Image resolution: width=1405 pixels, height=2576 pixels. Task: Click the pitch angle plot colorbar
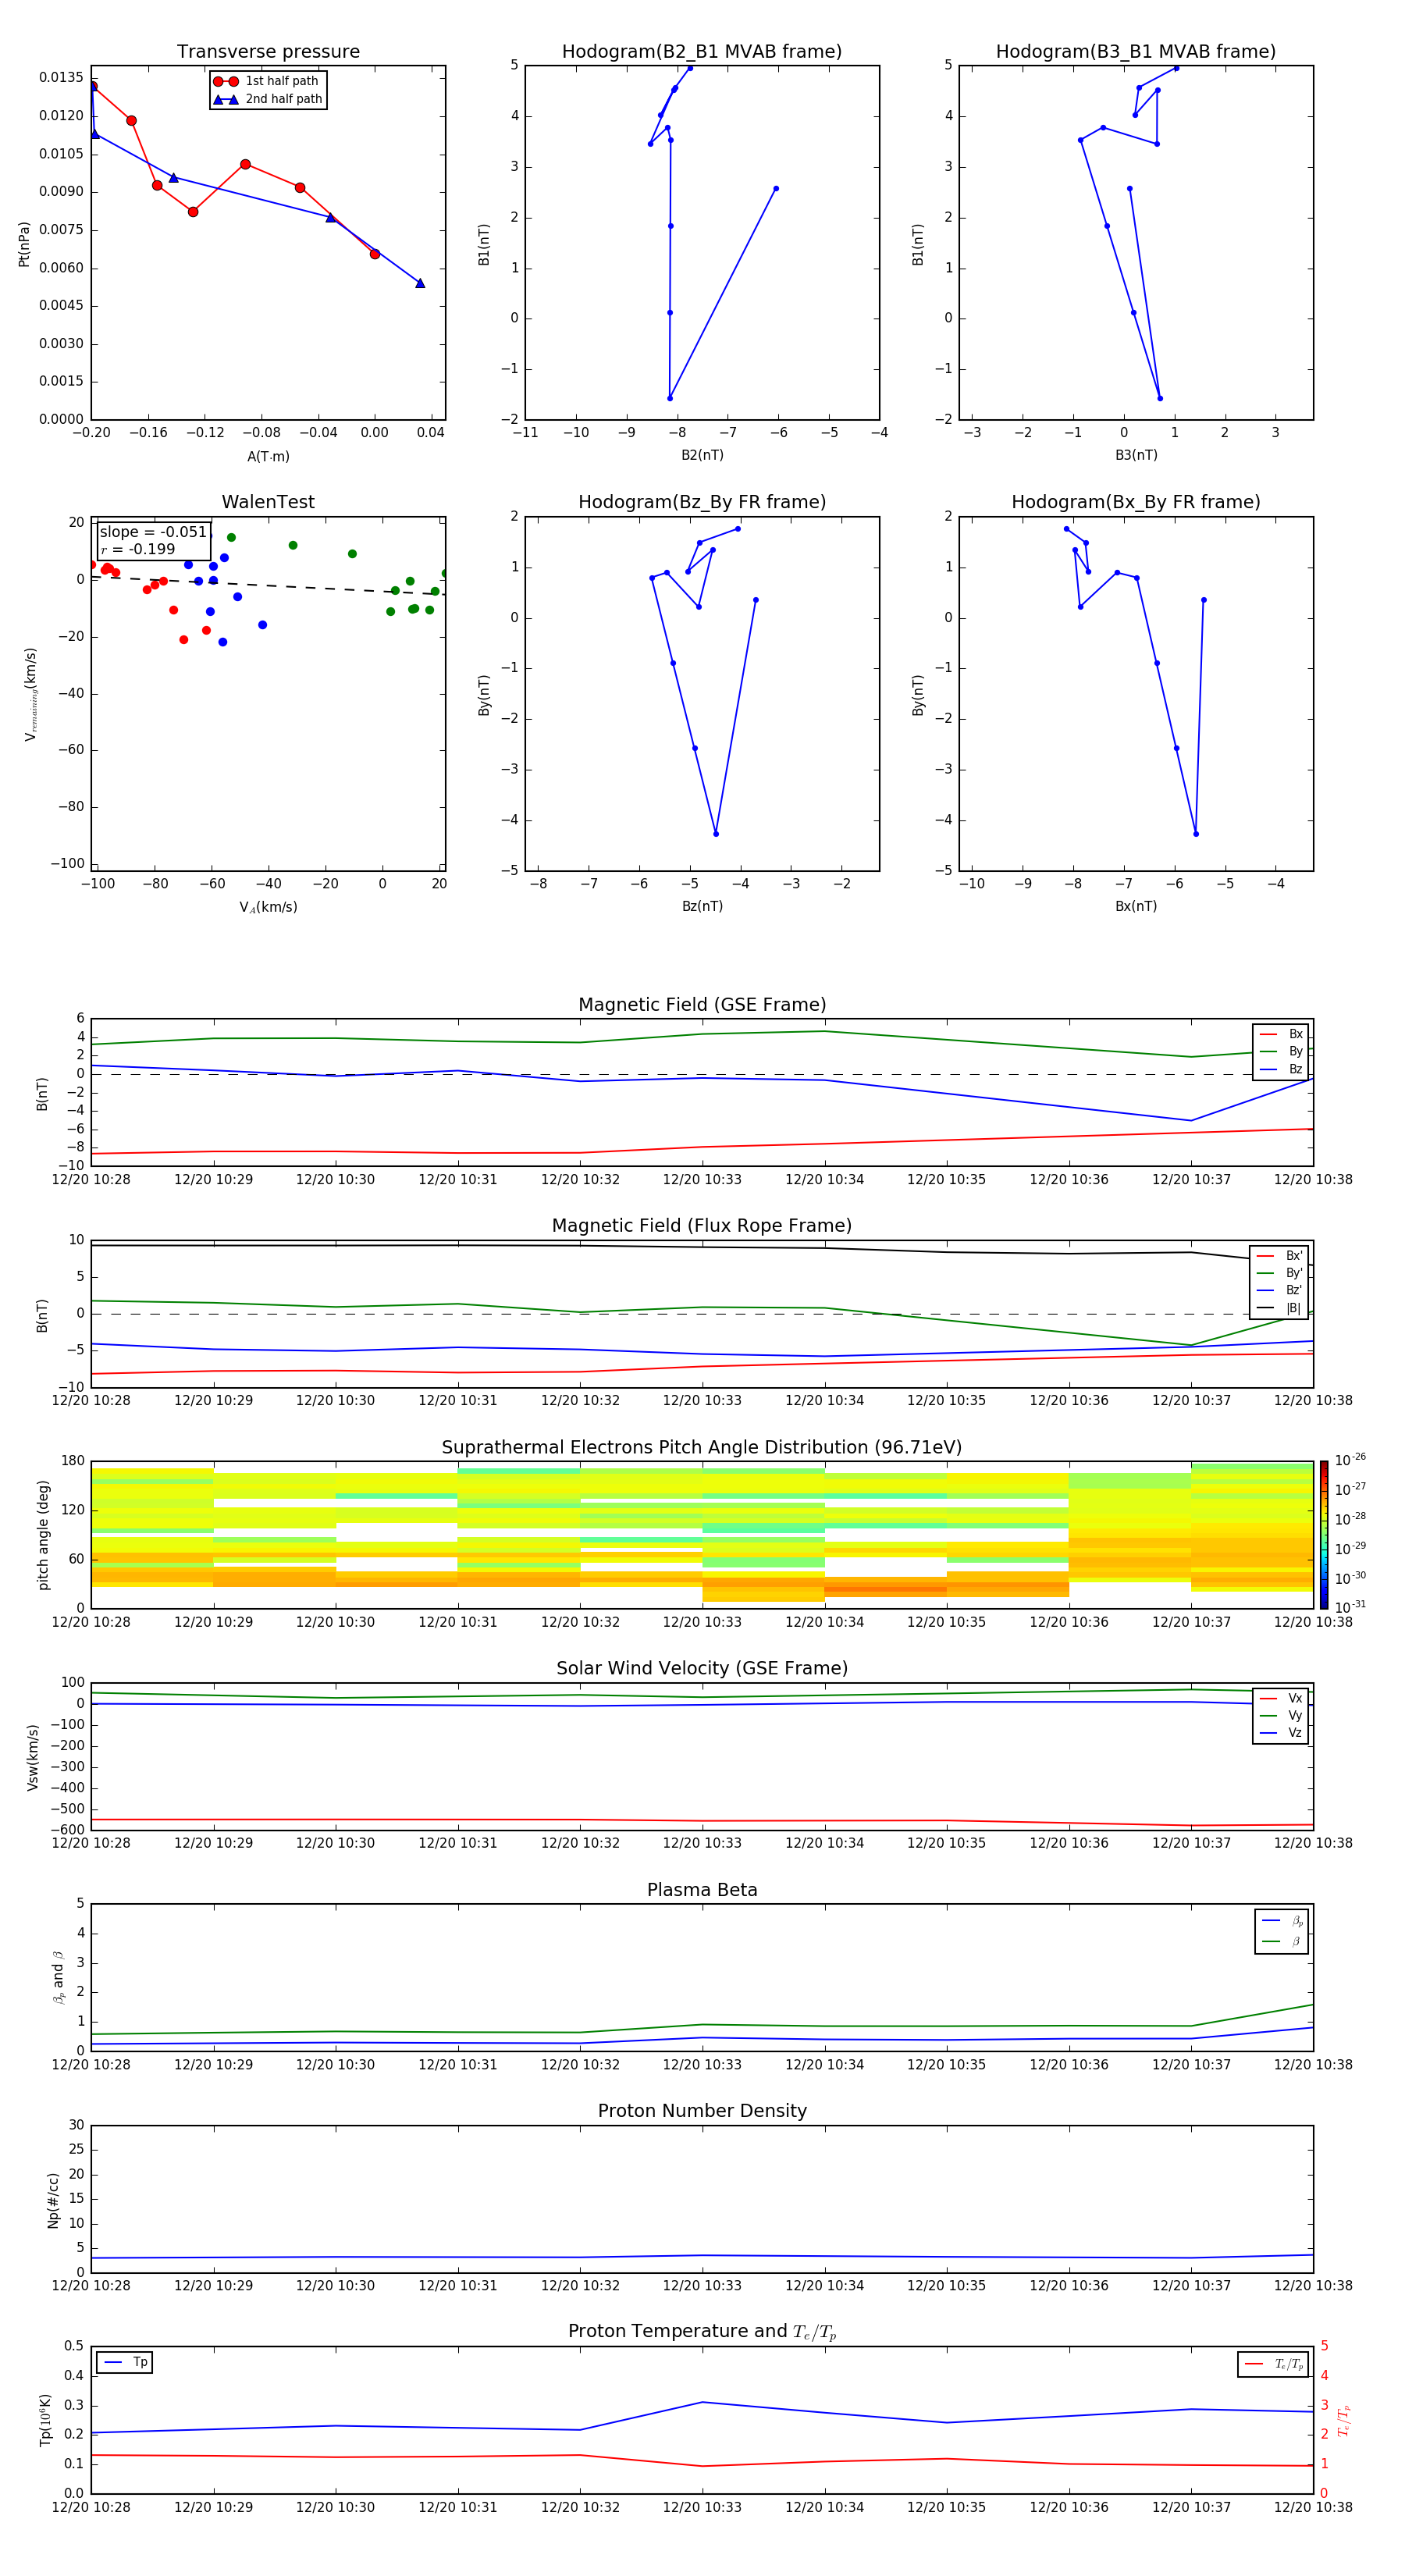pos(1323,1535)
